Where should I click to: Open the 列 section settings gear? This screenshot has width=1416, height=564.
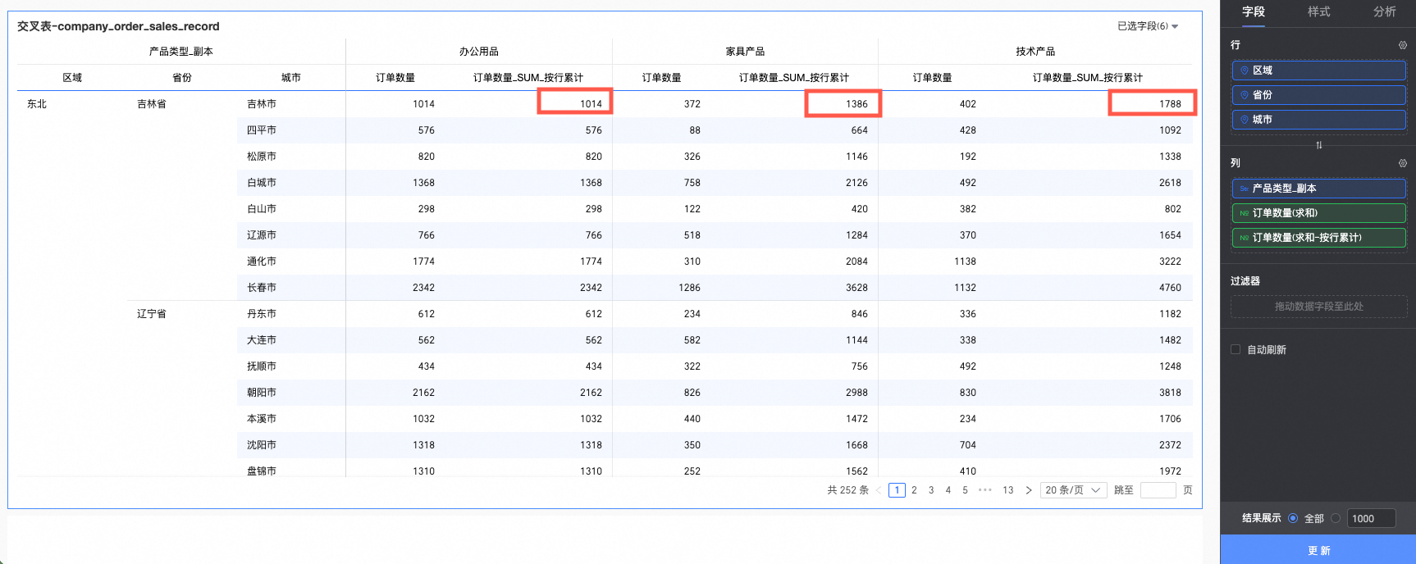click(1402, 163)
